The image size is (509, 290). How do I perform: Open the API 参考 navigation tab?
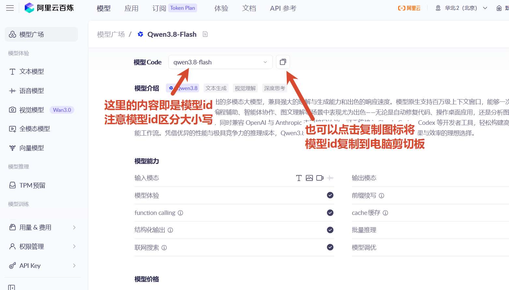[x=283, y=8]
